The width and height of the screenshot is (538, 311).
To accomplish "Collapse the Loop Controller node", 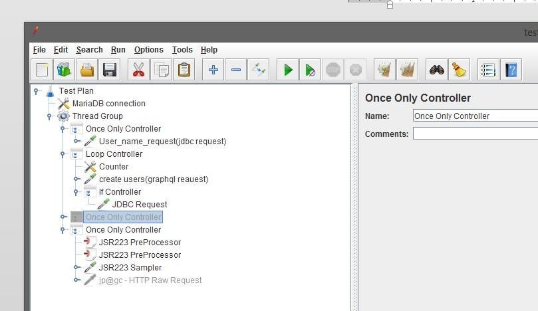I will click(x=63, y=154).
